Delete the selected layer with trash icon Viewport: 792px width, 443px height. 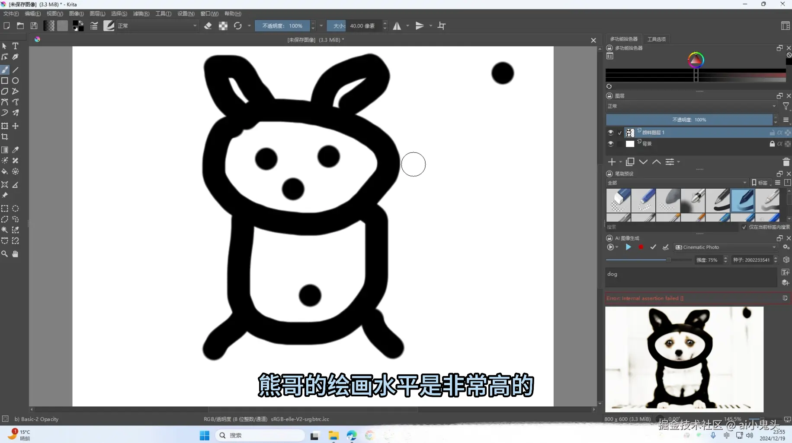(786, 162)
